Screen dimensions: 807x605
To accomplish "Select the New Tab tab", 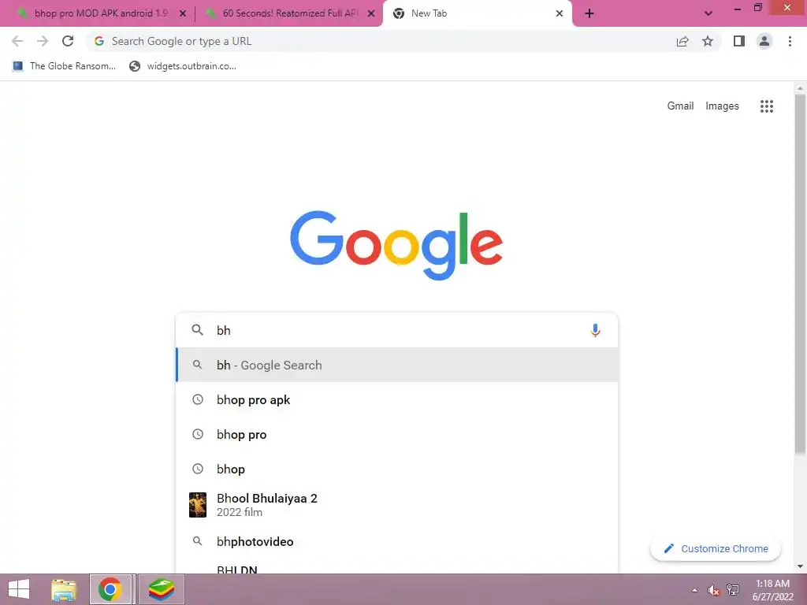I will click(x=477, y=13).
